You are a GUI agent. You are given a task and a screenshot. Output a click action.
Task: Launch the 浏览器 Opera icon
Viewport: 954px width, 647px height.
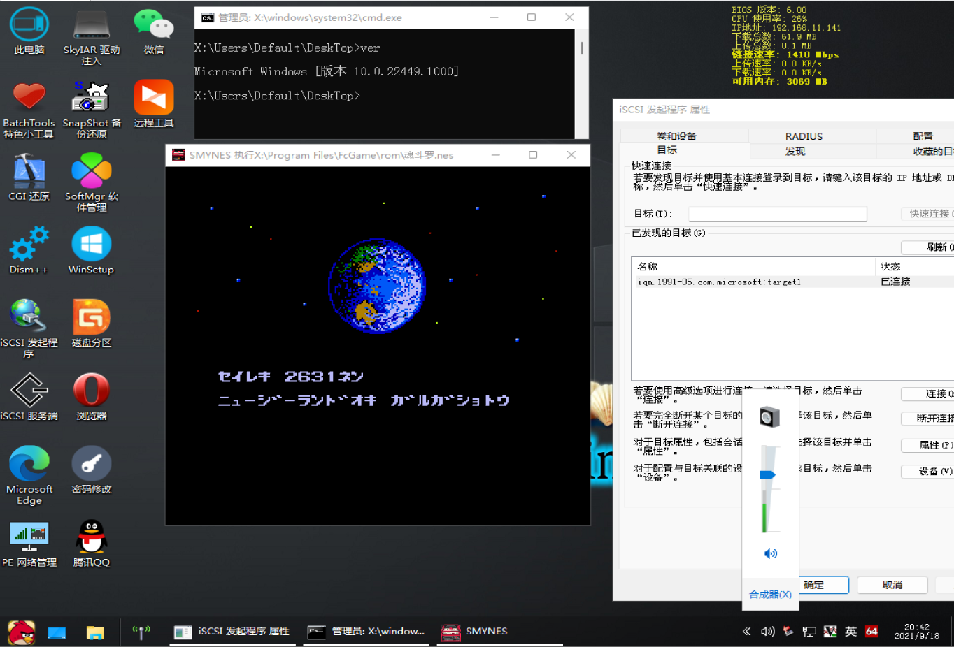point(92,397)
